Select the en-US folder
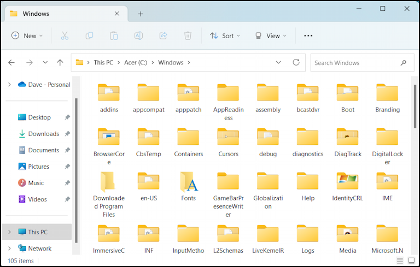This screenshot has width=420, height=267. (x=149, y=187)
